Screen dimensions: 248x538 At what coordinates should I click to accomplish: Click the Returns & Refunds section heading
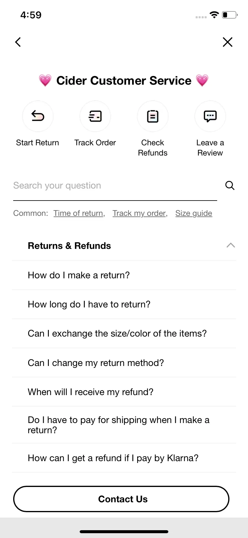coord(69,246)
